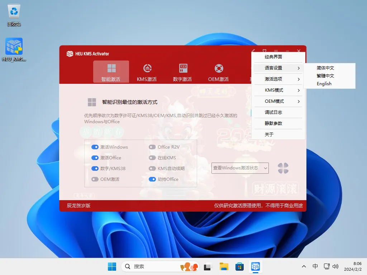Expand the 语言设置 submenu
This screenshot has height=275, width=367.
pos(278,68)
